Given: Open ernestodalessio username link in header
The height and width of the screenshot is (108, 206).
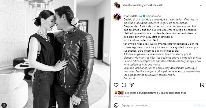Looking at the screenshot, I should pyautogui.click(x=154, y=5).
